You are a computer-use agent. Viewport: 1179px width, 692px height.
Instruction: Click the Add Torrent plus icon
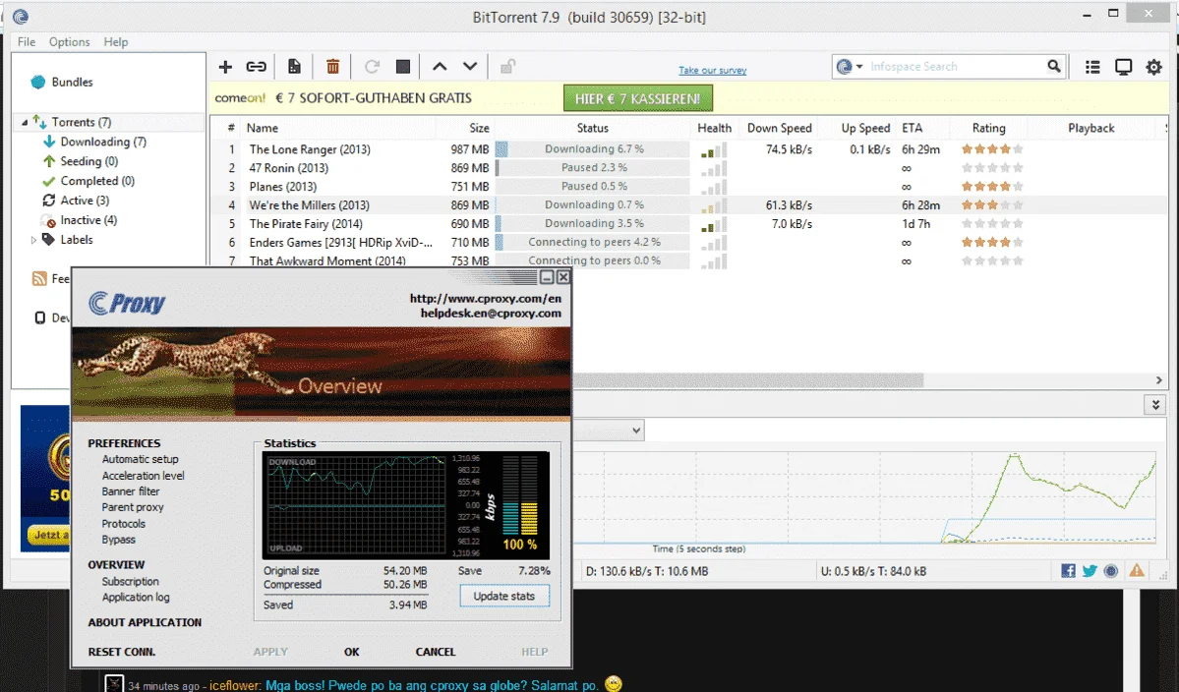point(225,67)
